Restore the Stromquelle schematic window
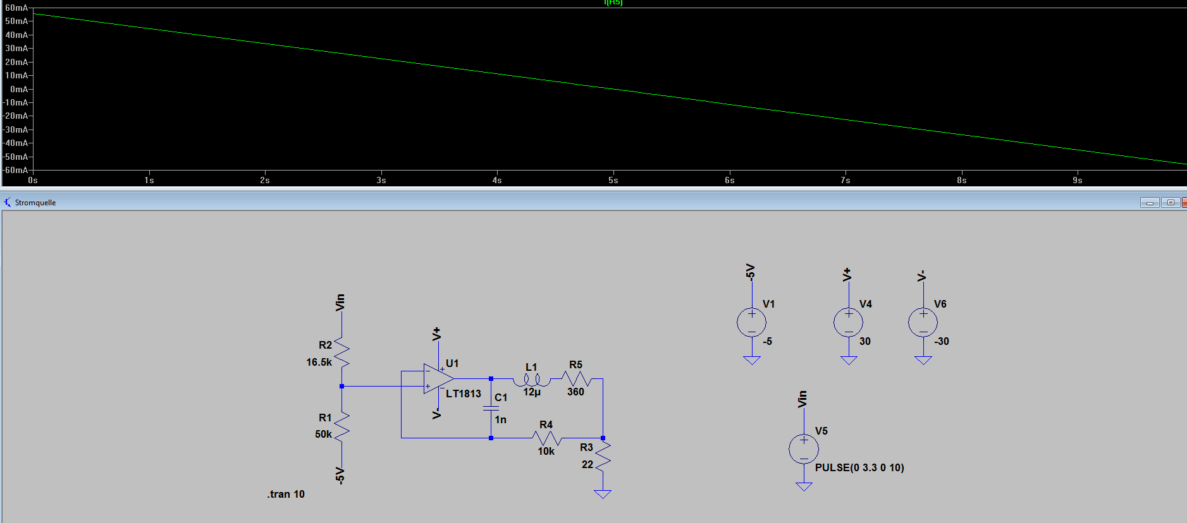Image resolution: width=1187 pixels, height=523 pixels. [x=1170, y=202]
